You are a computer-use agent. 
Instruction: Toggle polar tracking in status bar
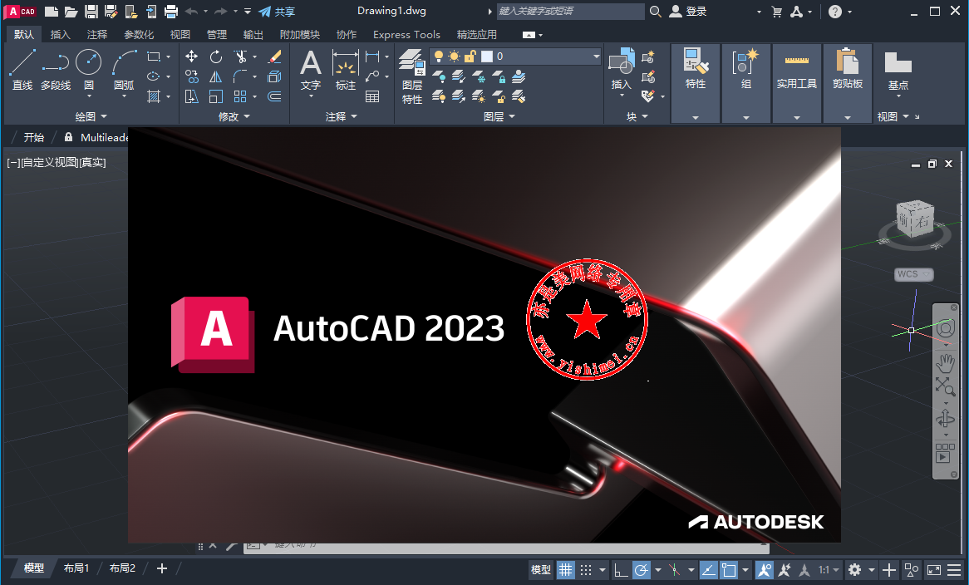click(x=642, y=569)
